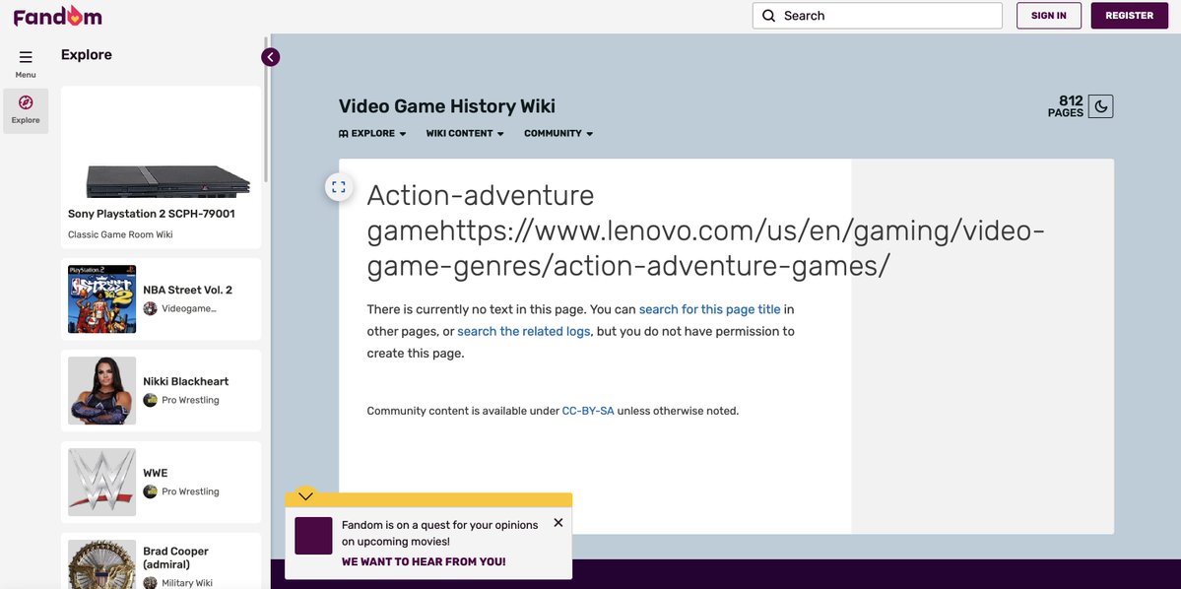Click the search magnifier icon
1181x589 pixels.
[x=768, y=16]
